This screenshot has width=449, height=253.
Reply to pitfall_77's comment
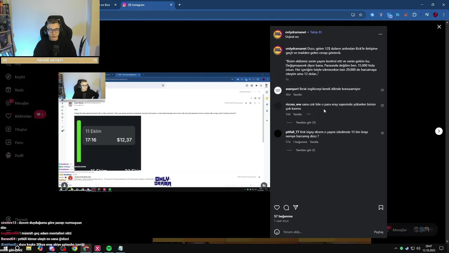coord(314,142)
